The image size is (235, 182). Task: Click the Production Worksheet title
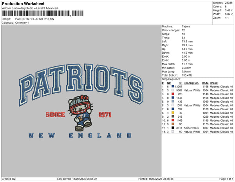click(x=23, y=4)
